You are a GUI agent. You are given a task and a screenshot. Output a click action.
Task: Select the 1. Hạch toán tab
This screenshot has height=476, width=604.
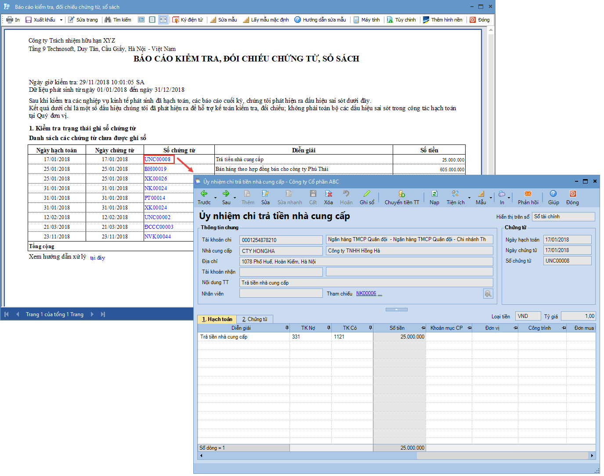(x=217, y=319)
